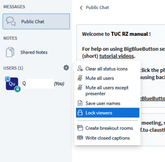Open the Public Chat conversation in sidebar
This screenshot has width=165, height=162.
pos(36,21)
